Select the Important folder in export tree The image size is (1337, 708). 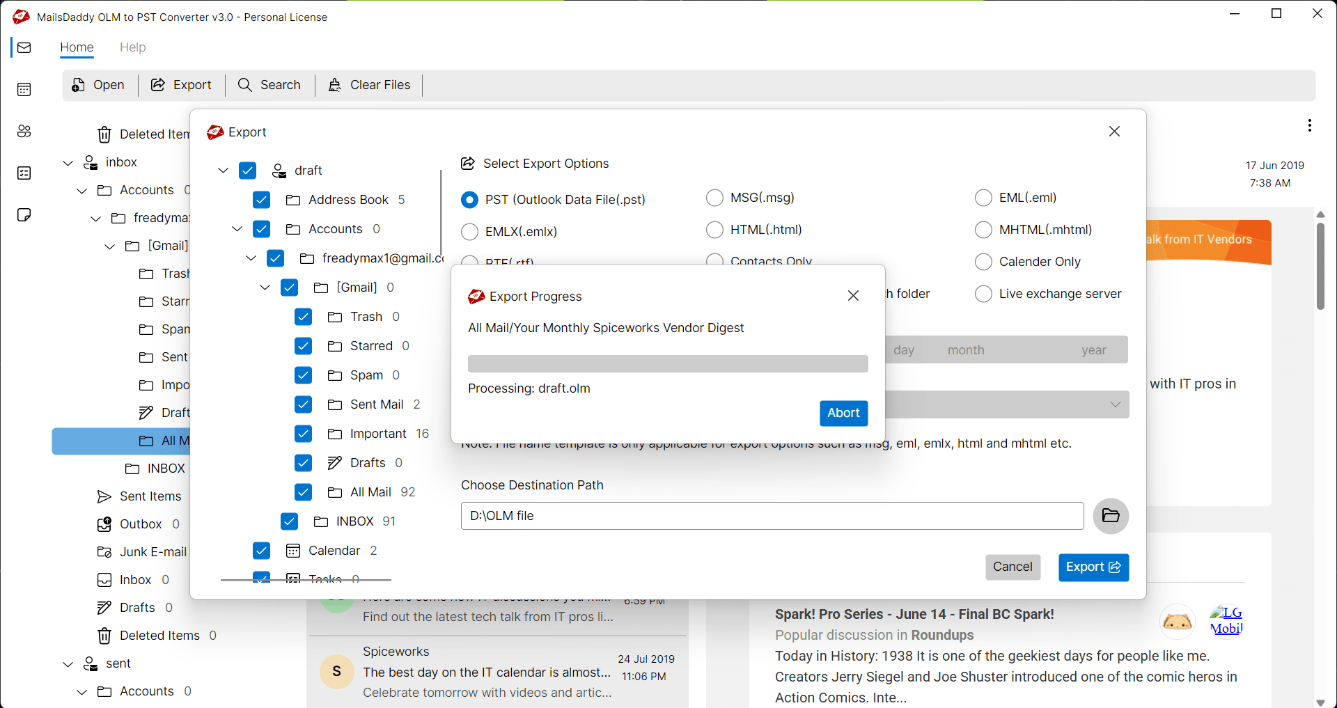click(378, 434)
